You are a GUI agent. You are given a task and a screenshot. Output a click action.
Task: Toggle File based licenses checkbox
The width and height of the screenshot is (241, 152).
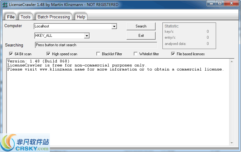[173, 54]
